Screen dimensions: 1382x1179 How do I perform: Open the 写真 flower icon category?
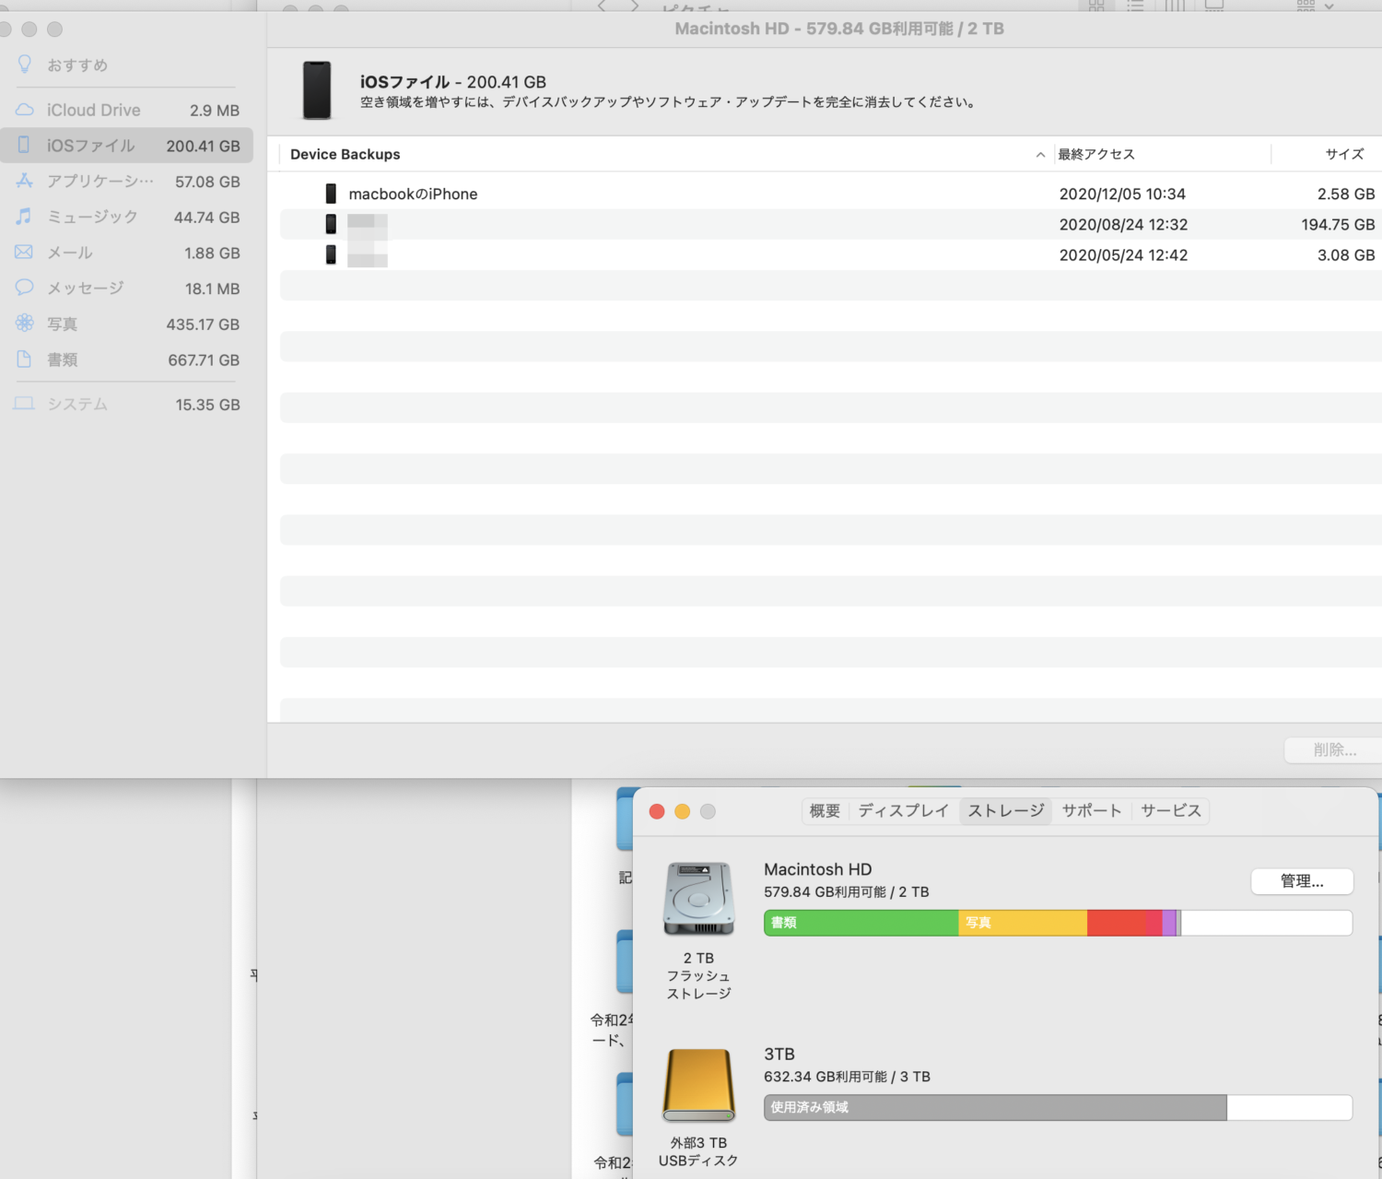(25, 324)
